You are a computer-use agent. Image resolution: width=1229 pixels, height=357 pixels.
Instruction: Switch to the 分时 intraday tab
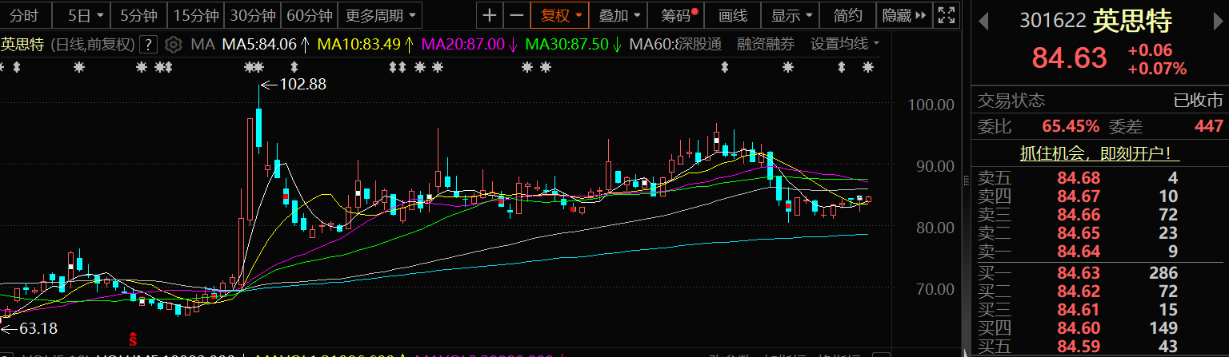25,15
